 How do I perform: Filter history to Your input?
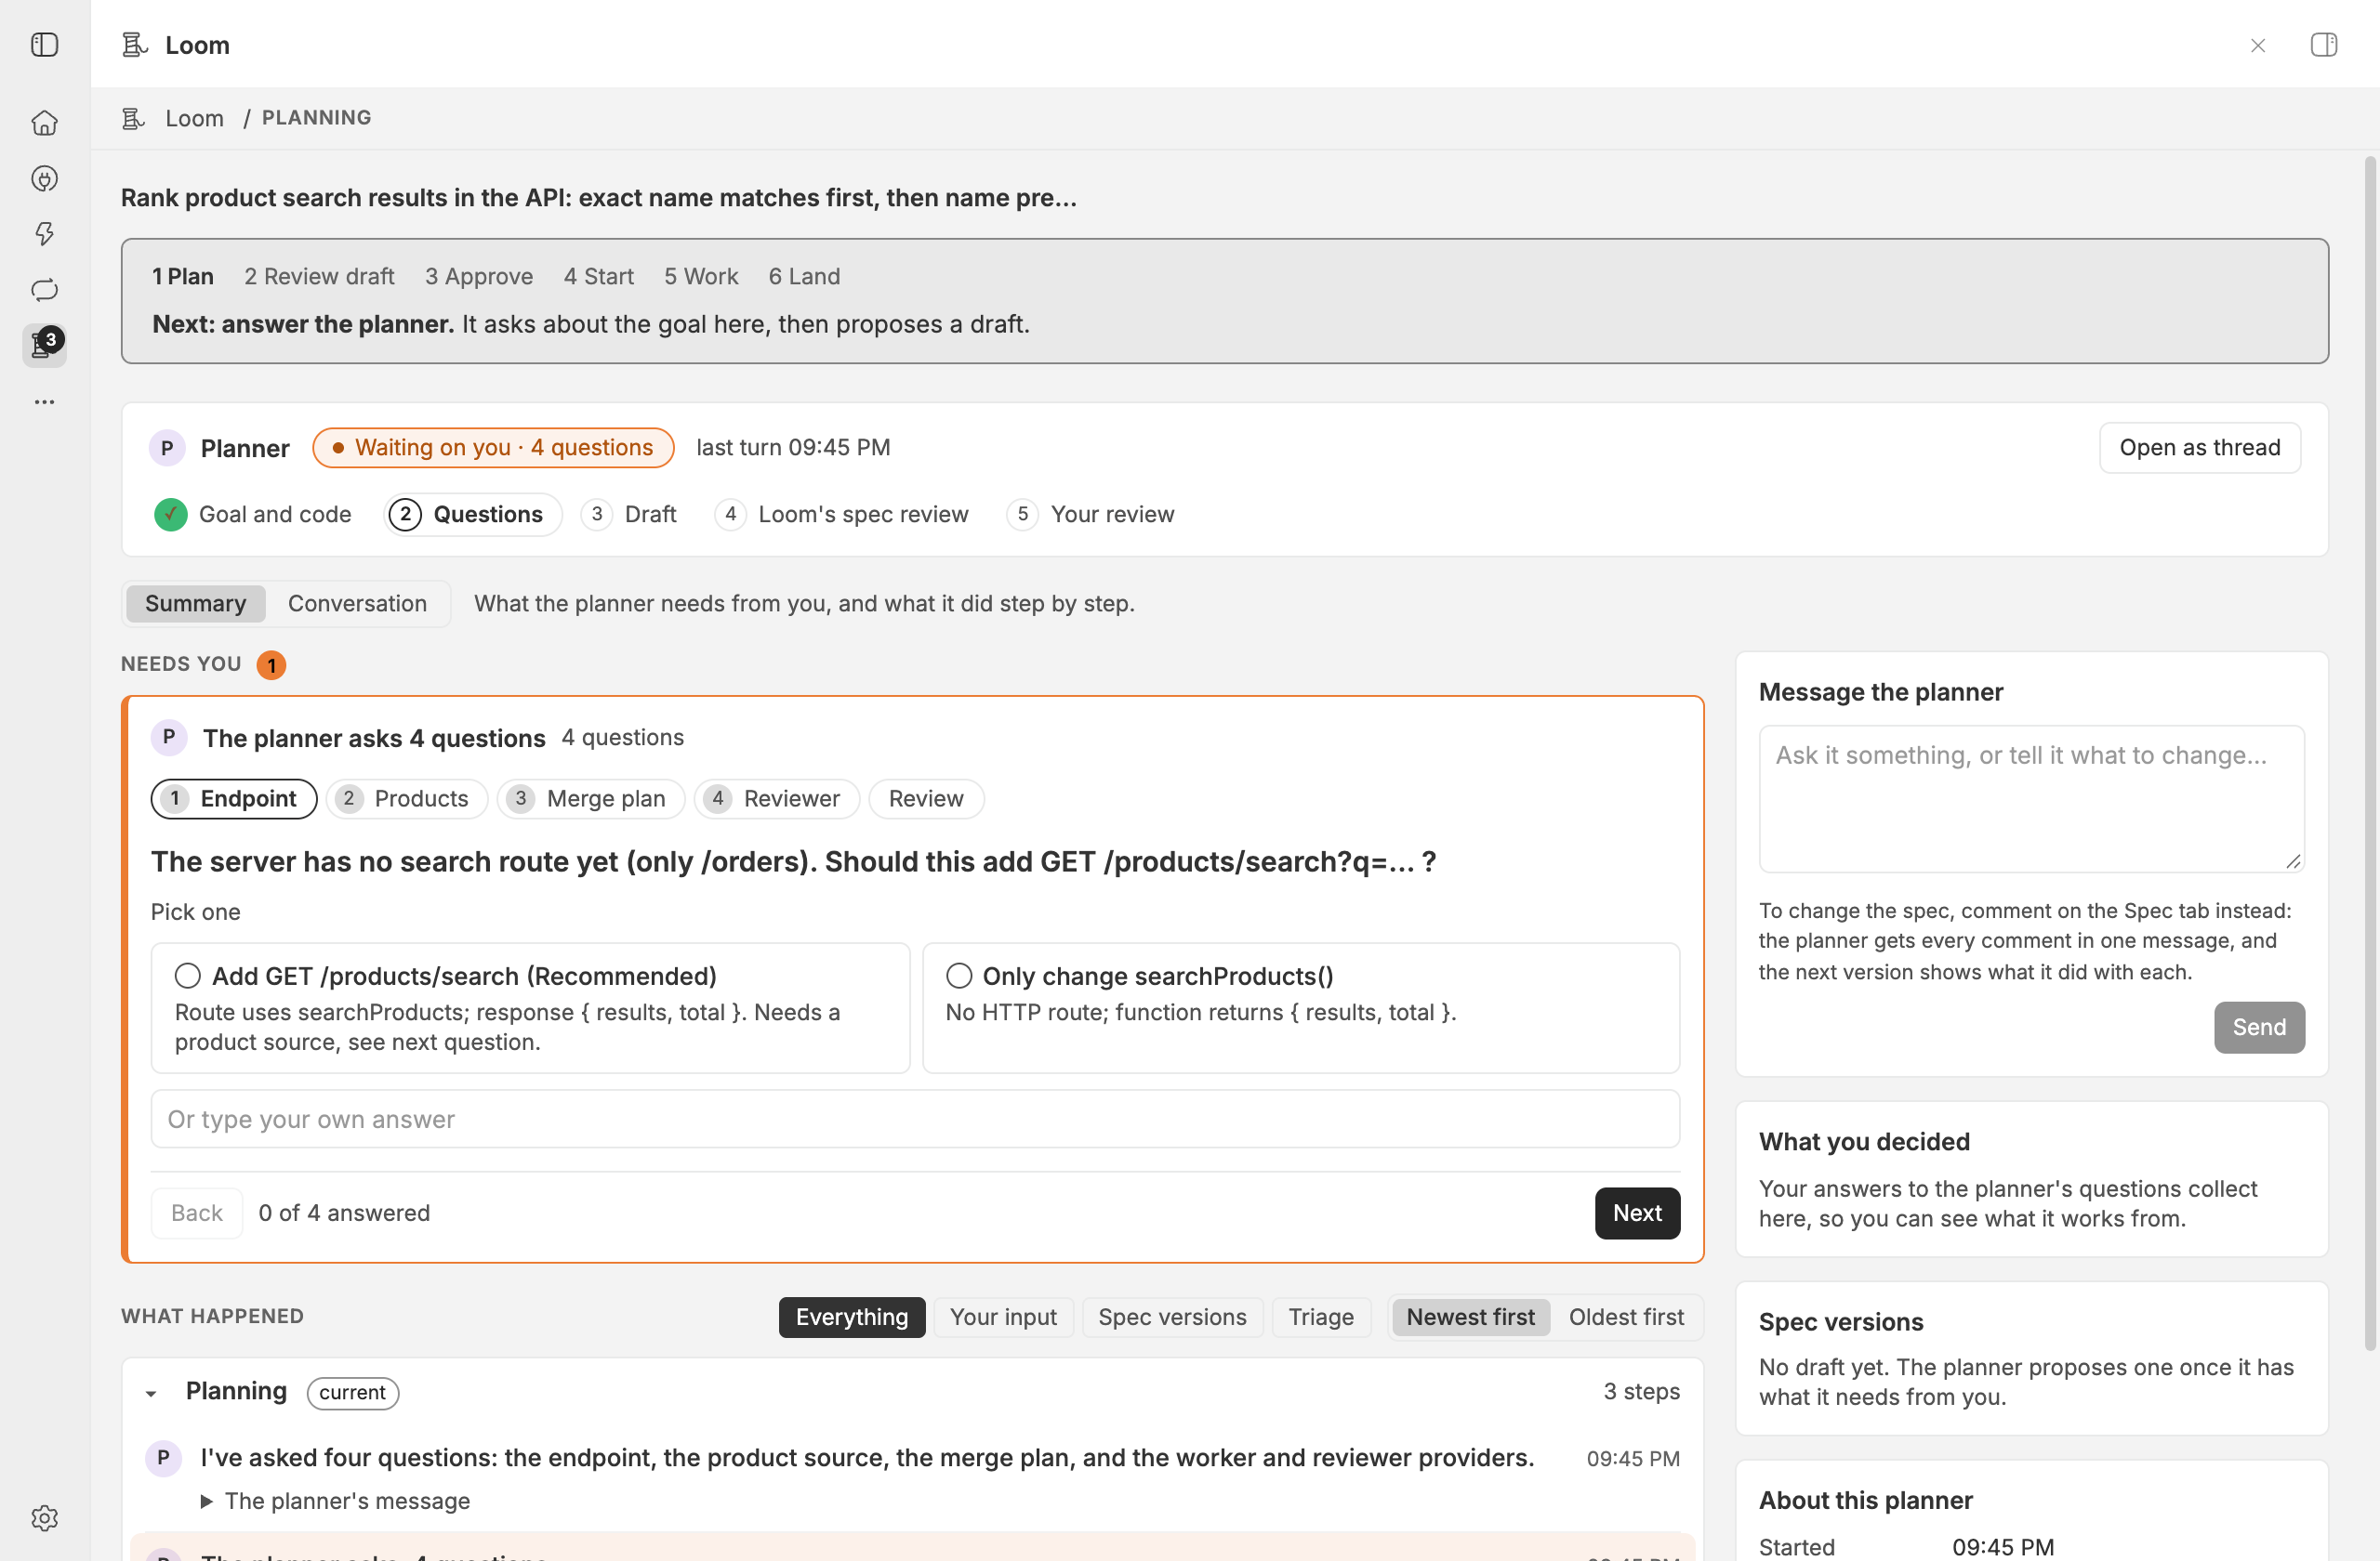(x=1003, y=1316)
